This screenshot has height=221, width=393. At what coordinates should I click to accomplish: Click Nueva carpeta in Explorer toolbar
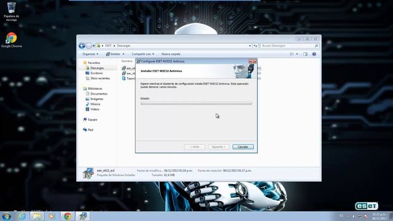pos(171,54)
